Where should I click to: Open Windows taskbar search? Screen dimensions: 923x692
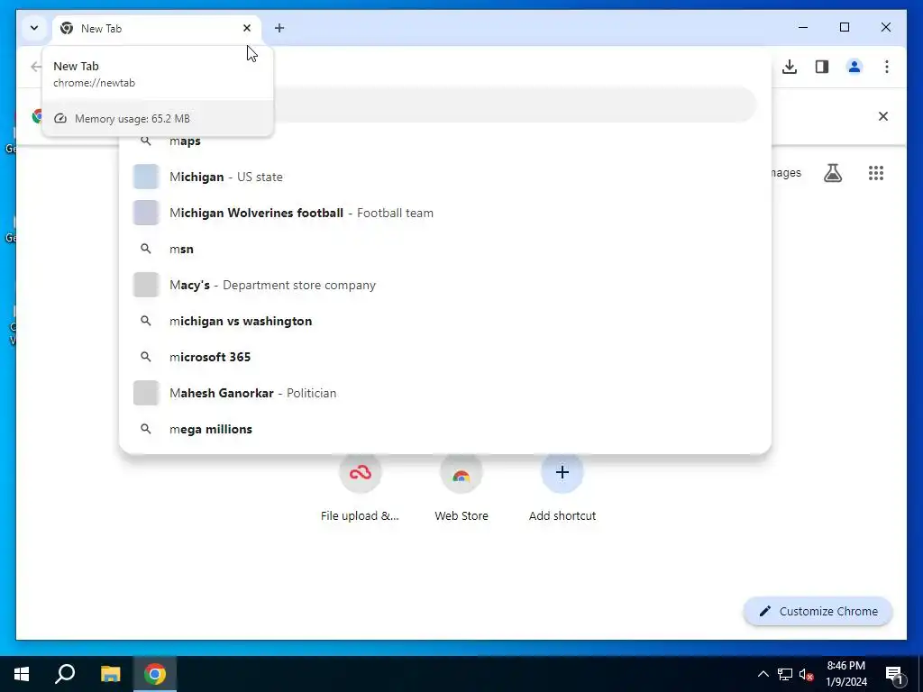(x=65, y=674)
